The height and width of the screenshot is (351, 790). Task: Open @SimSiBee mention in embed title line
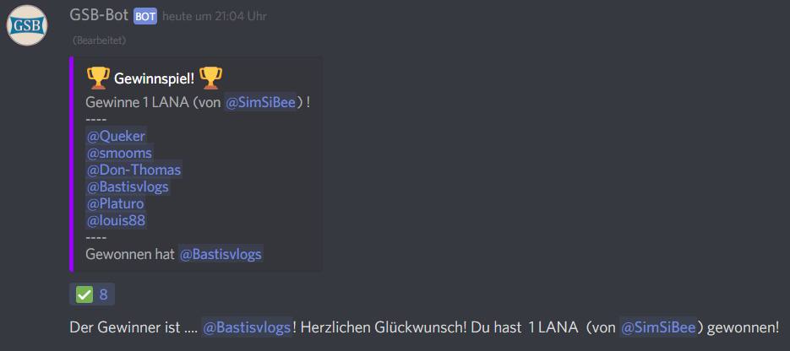260,103
